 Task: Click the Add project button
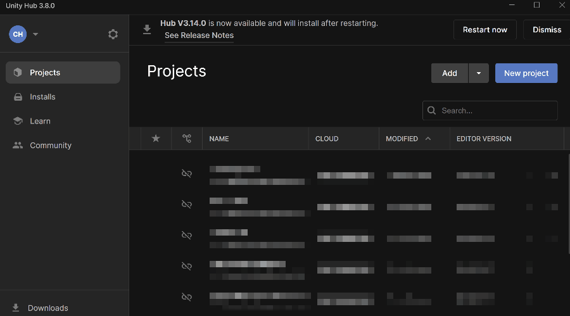[x=450, y=73]
